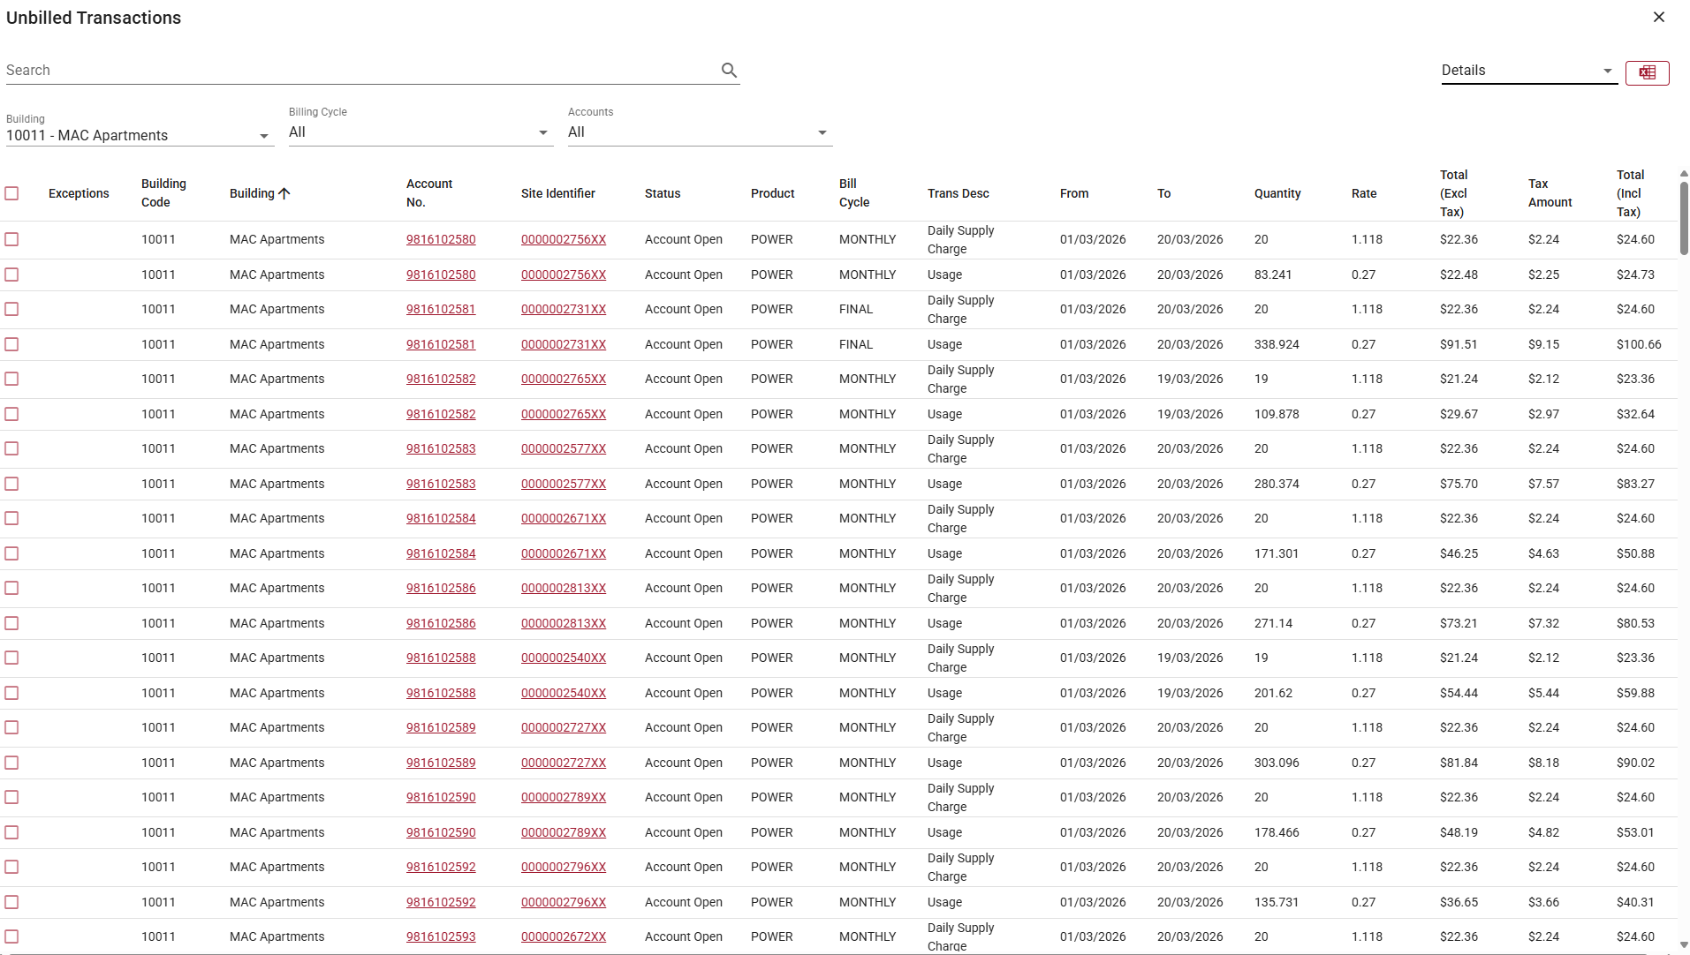The height and width of the screenshot is (955, 1690).
Task: Sort by the Site Identifier column header
Action: (557, 193)
